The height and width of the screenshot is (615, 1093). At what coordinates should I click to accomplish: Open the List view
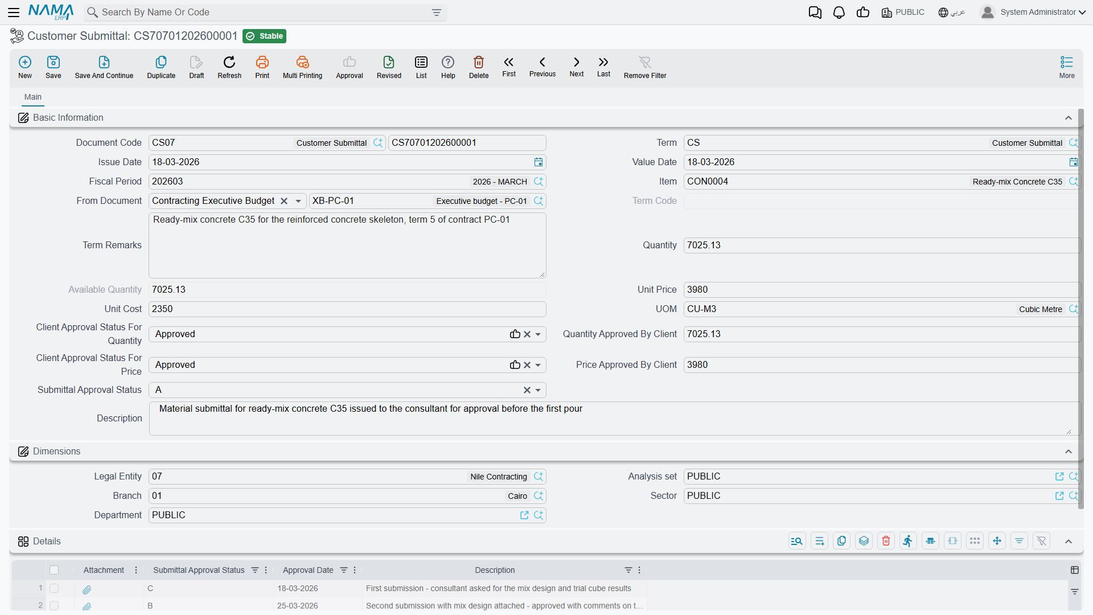[x=421, y=67]
